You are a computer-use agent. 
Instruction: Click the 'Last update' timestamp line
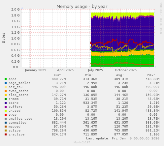(123, 138)
